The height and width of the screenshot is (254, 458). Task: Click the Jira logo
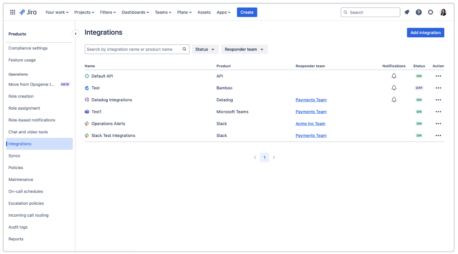(x=28, y=12)
